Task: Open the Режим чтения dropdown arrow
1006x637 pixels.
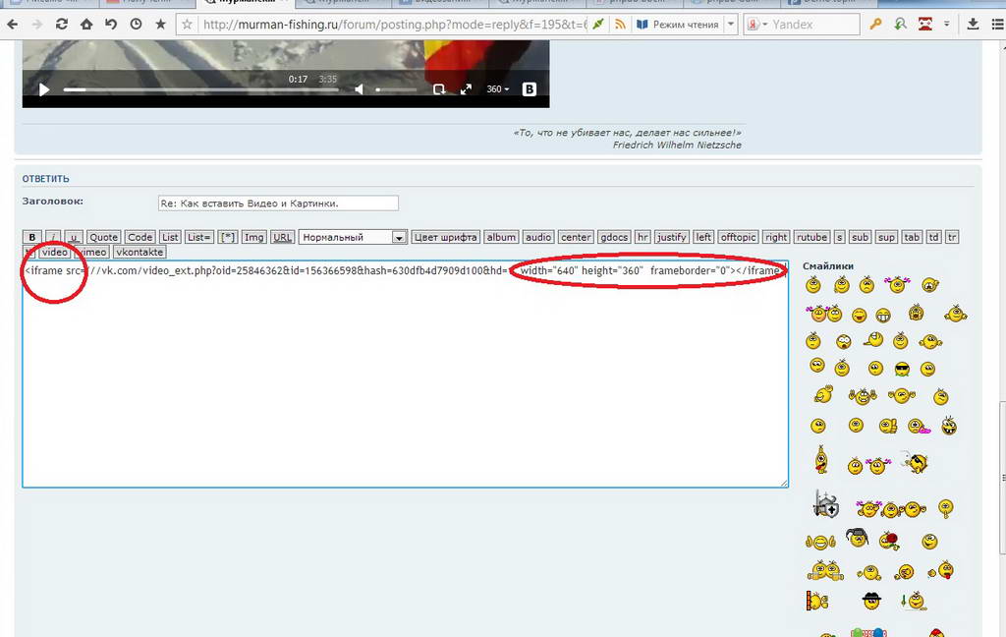Action: [x=731, y=24]
